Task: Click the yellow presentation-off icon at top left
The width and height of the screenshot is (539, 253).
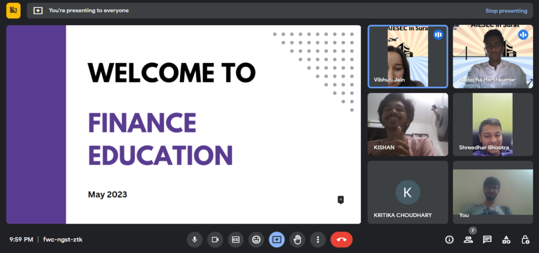Action: [13, 10]
